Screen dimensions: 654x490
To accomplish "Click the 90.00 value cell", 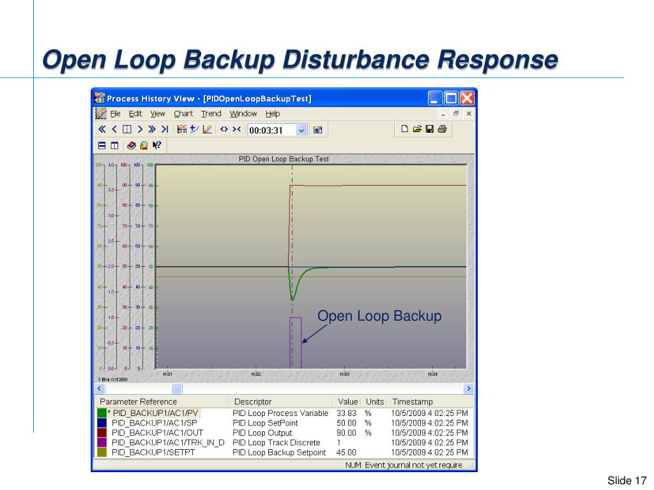I will point(346,433).
